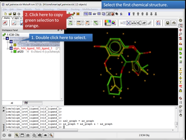Expand the ah20 ligand tree item
The image size is (186, 140).
(12, 52)
